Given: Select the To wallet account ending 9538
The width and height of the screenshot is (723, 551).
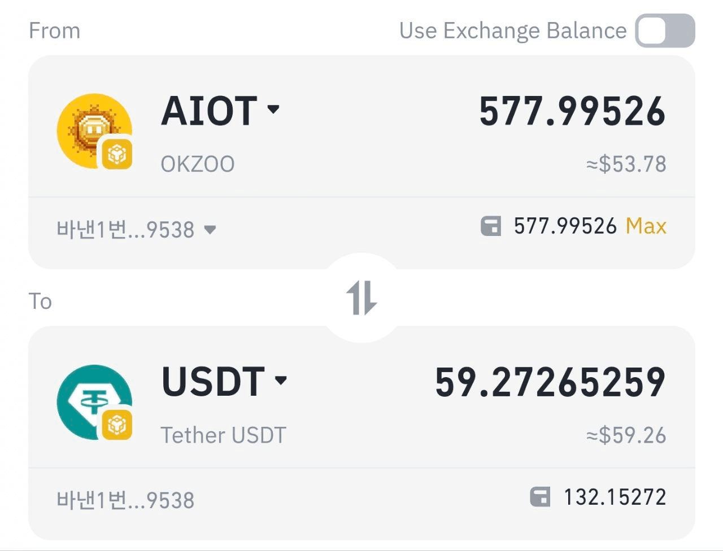Looking at the screenshot, I should [x=125, y=500].
